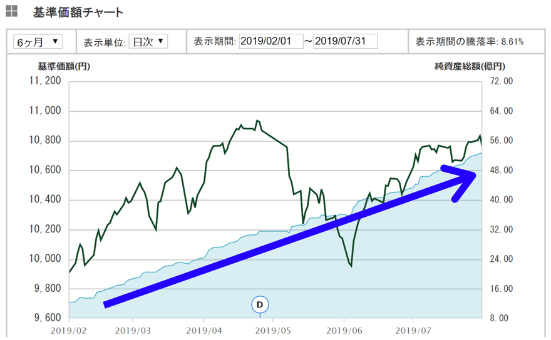Edit the start date field 2019/02/01

[271, 41]
